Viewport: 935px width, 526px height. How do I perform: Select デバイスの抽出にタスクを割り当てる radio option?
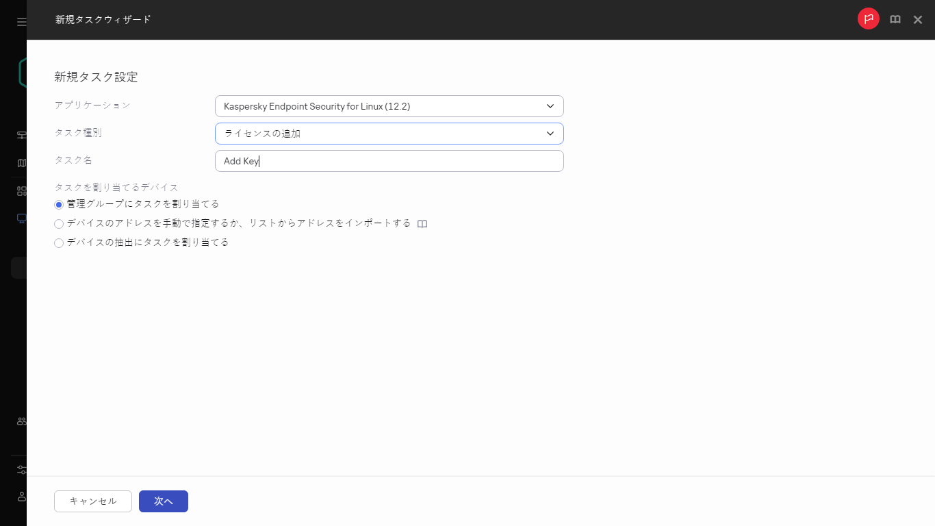click(x=59, y=242)
